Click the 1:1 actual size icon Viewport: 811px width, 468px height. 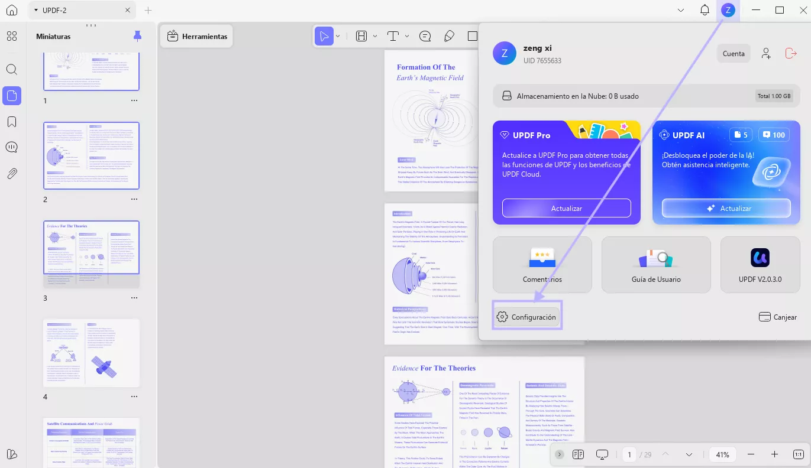point(798,454)
